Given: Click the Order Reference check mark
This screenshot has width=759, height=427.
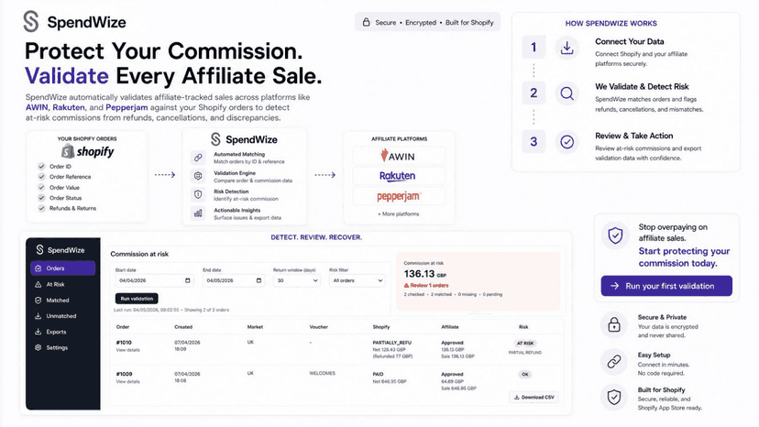Looking at the screenshot, I should click(x=41, y=177).
